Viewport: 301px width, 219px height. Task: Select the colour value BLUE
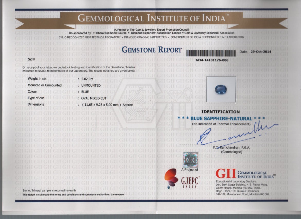tap(85, 92)
